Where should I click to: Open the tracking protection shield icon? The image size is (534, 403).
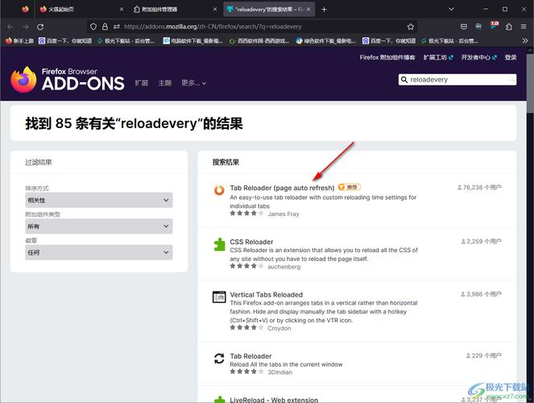coord(93,27)
